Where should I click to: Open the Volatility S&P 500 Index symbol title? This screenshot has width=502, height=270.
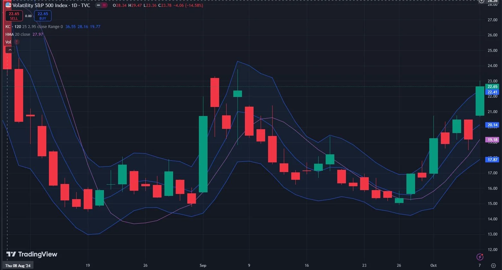(51, 5)
